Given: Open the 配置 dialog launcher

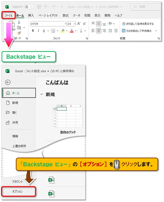Looking at the screenshot, I should click(x=159, y=38).
